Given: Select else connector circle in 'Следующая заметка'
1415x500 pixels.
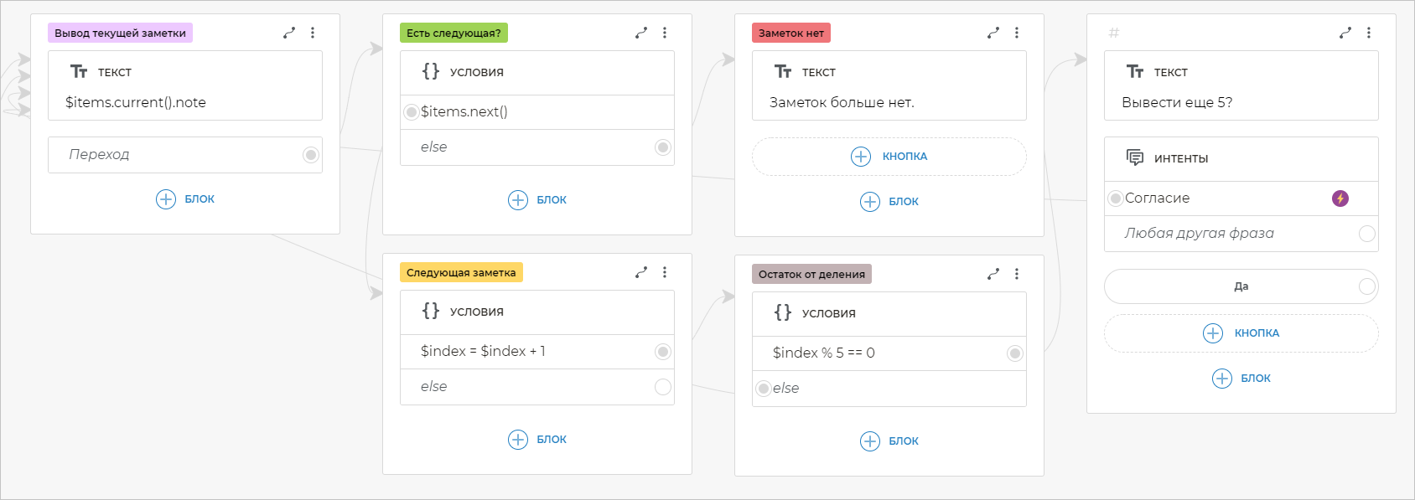Looking at the screenshot, I should (x=662, y=387).
